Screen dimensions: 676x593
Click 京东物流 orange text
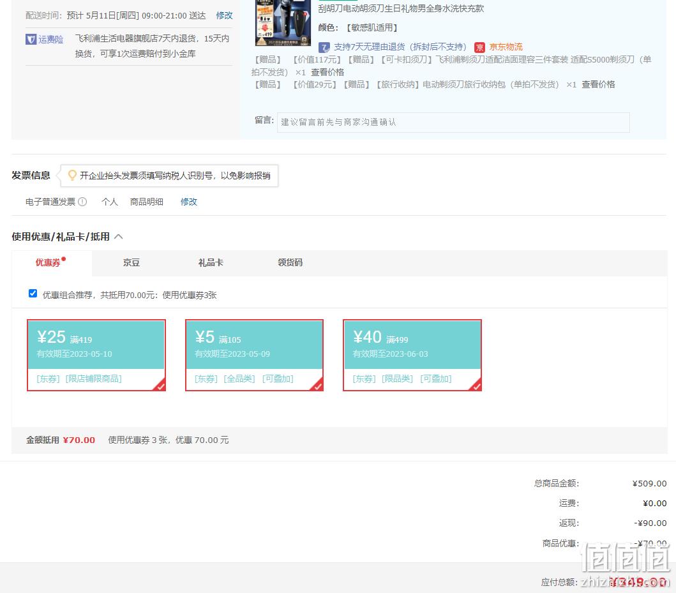[x=506, y=47]
